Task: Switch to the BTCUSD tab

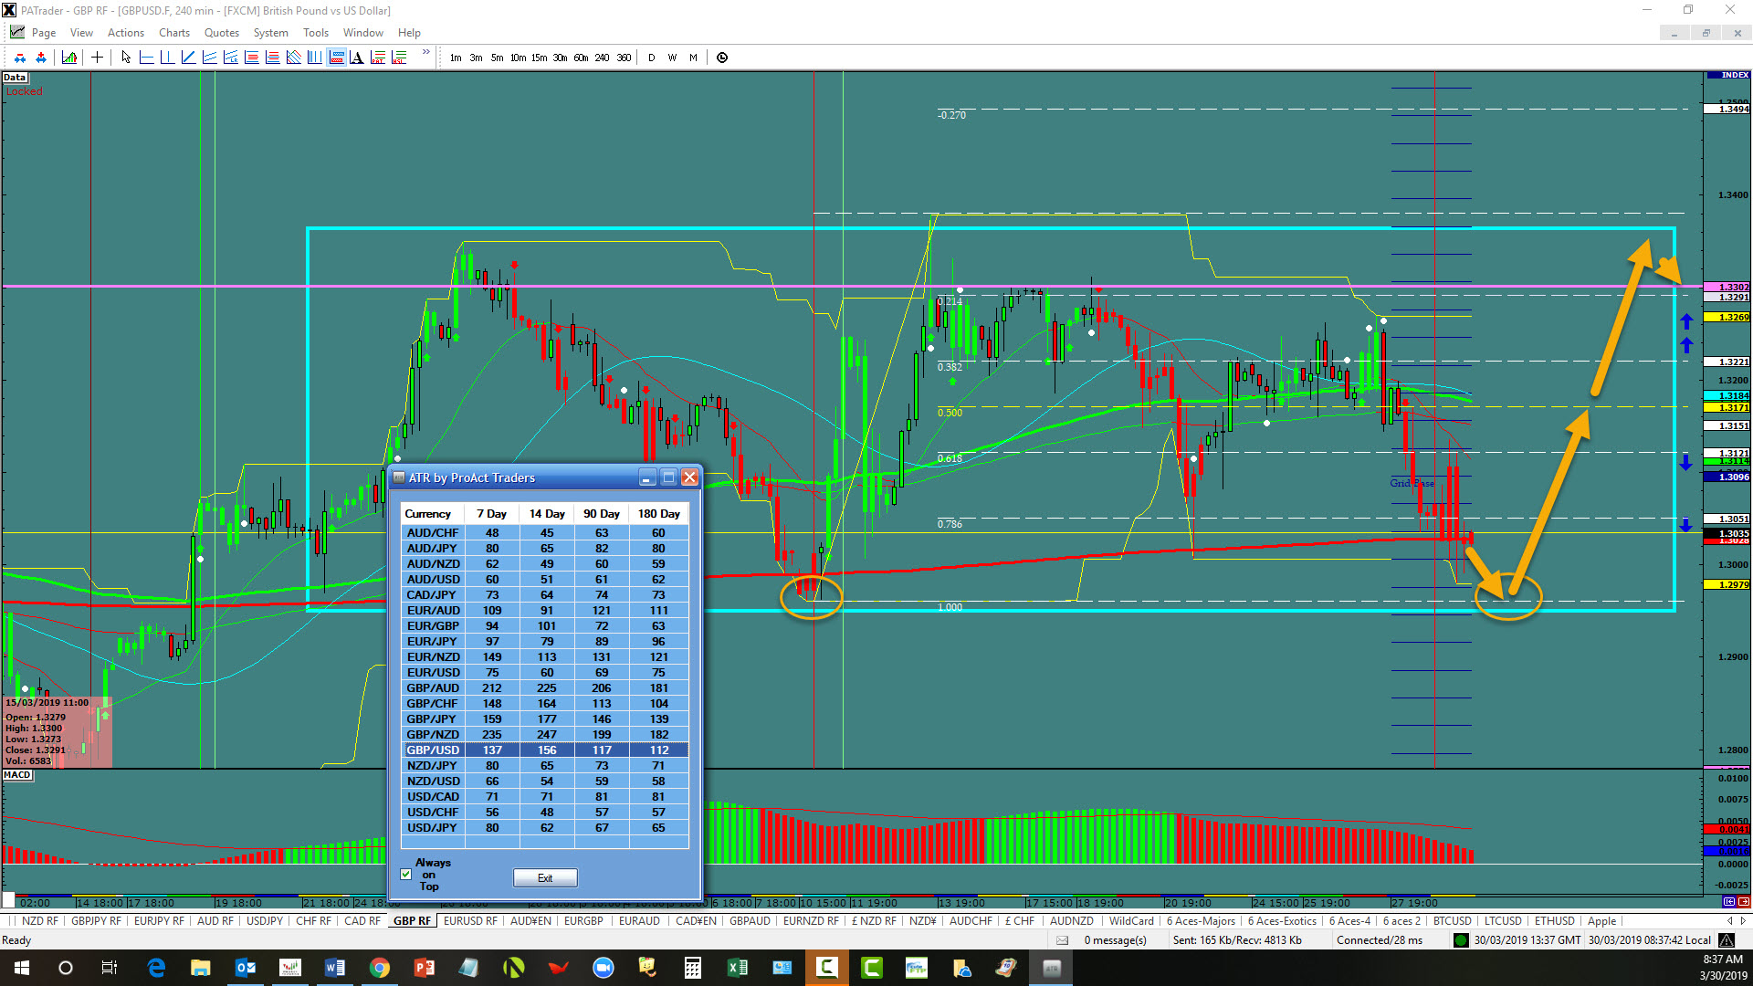Action: (1452, 921)
